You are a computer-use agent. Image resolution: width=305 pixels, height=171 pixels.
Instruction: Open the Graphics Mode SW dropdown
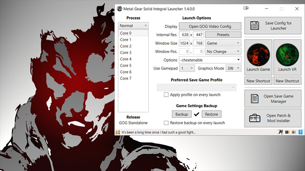point(233,68)
